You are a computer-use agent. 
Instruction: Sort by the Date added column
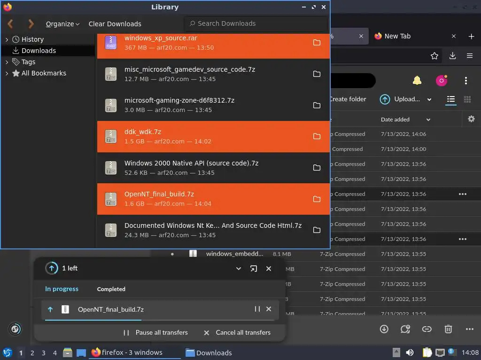point(395,120)
